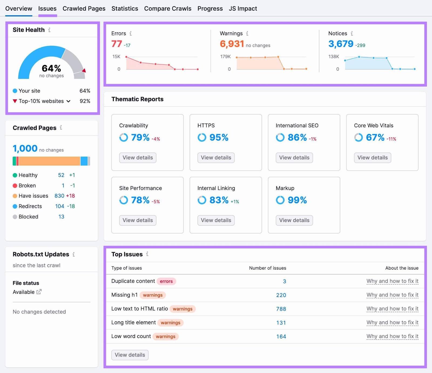Click the Site Health info icon
432x373 pixels.
click(x=49, y=30)
